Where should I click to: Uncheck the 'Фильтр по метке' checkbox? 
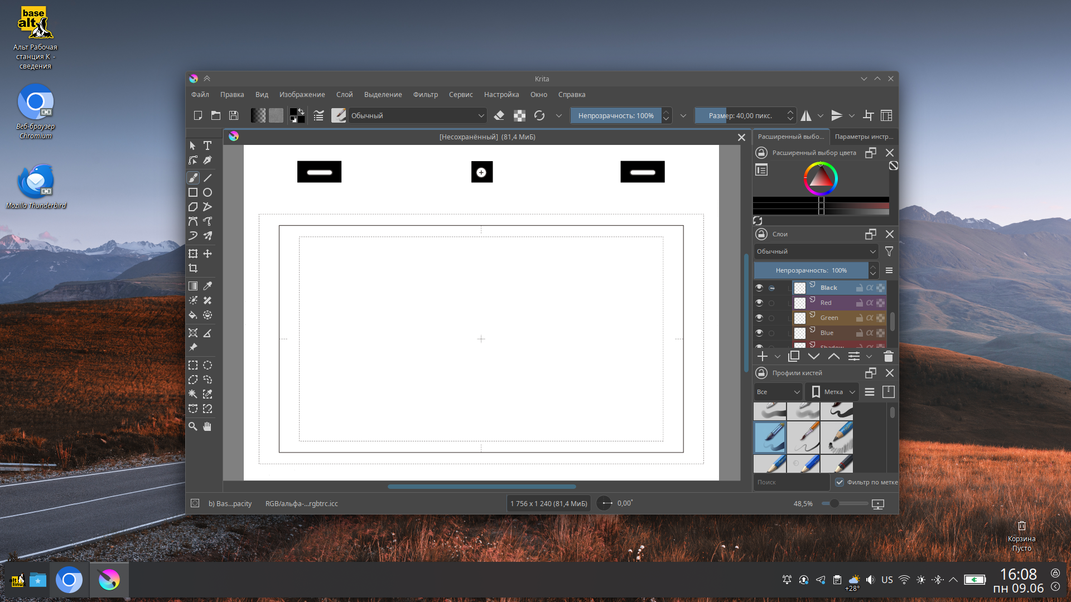click(840, 482)
